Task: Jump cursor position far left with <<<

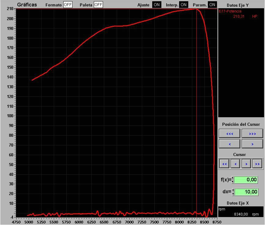Action: 230,134
